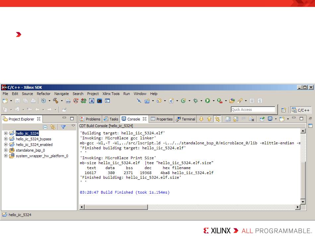Click the skip all breakpoints icon

tap(139, 101)
